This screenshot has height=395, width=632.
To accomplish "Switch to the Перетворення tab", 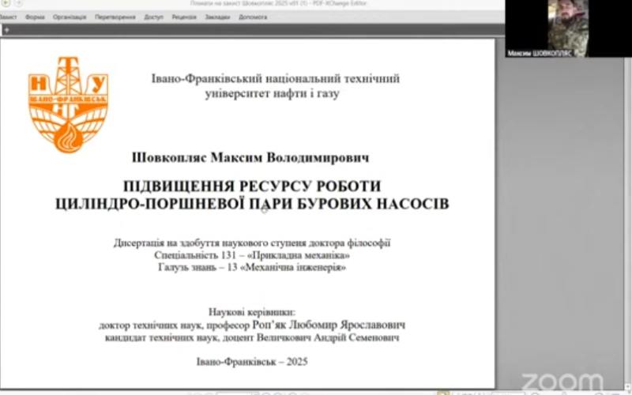I will pyautogui.click(x=115, y=17).
